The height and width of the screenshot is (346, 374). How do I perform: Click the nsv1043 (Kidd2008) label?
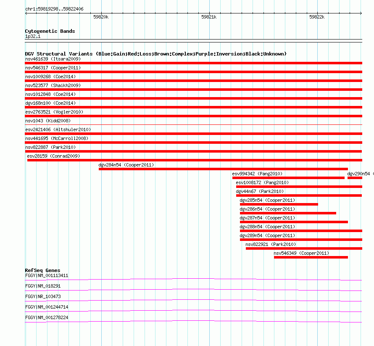coord(48,121)
